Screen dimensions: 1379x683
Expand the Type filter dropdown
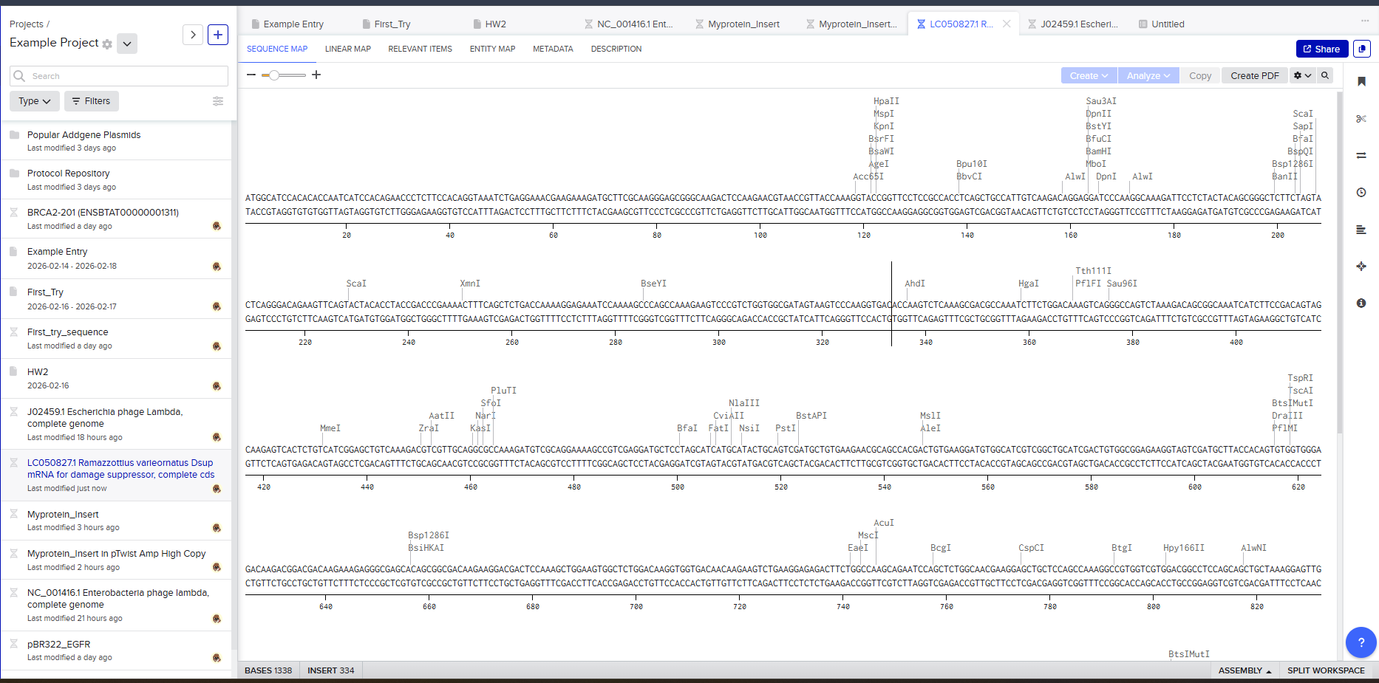tap(35, 101)
